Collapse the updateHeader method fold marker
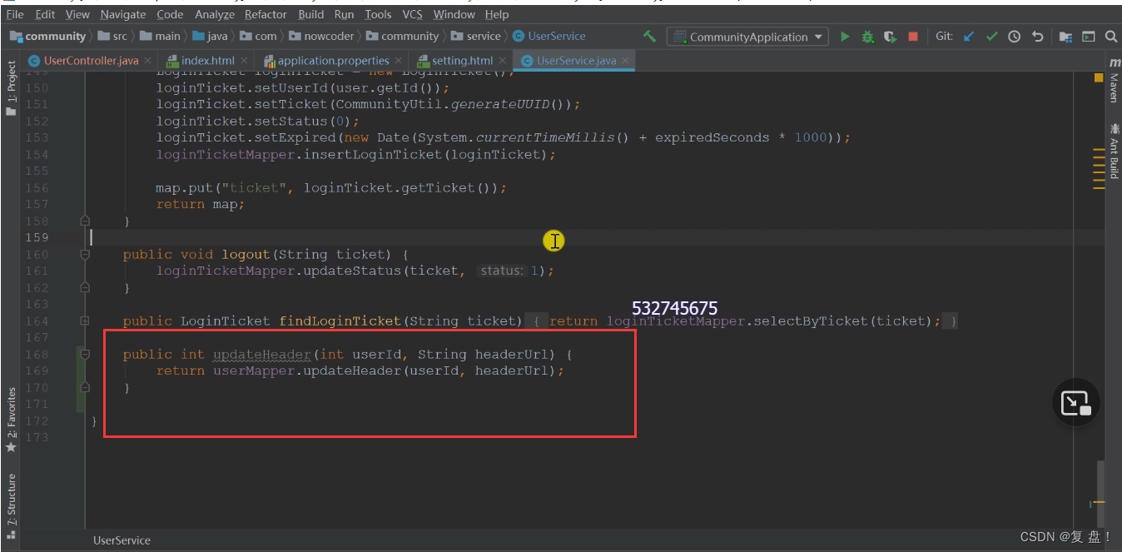Screen dimensions: 1122x552 click(85, 354)
